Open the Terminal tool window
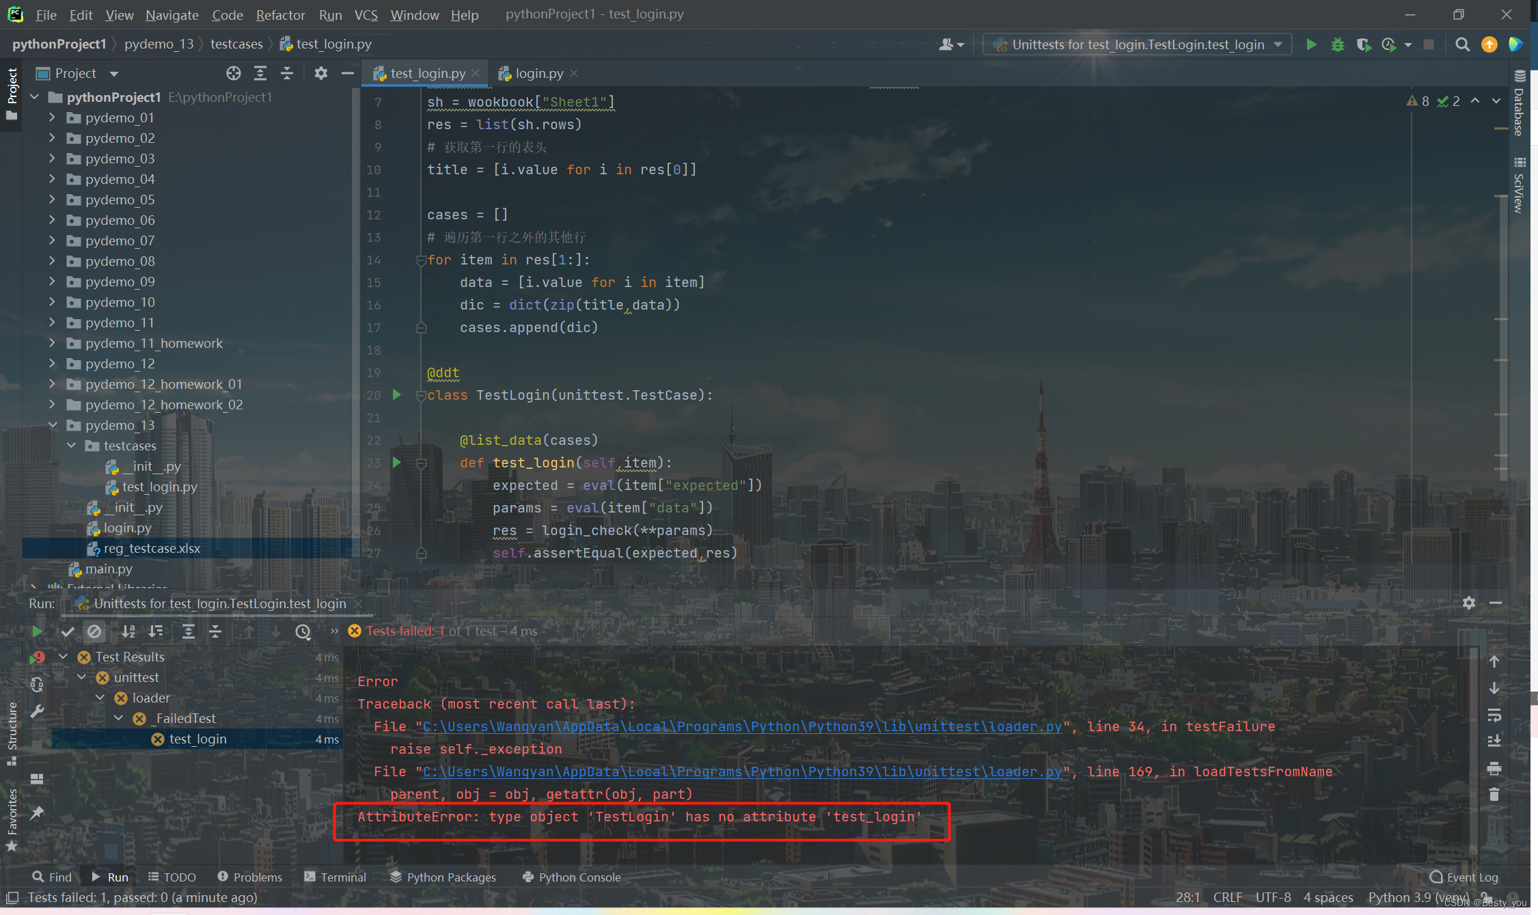The width and height of the screenshot is (1538, 915). pos(335,877)
